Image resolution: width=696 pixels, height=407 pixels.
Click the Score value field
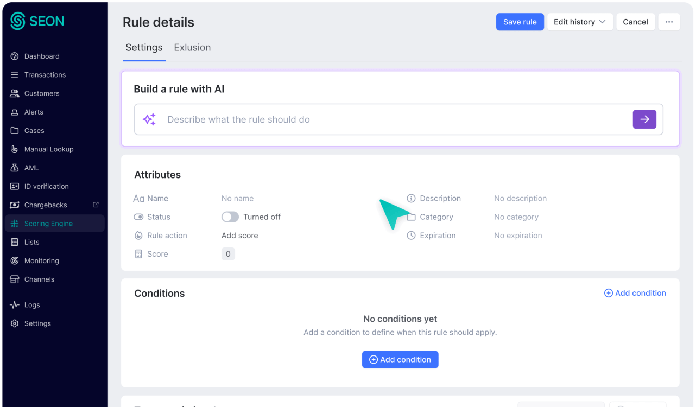tap(228, 254)
